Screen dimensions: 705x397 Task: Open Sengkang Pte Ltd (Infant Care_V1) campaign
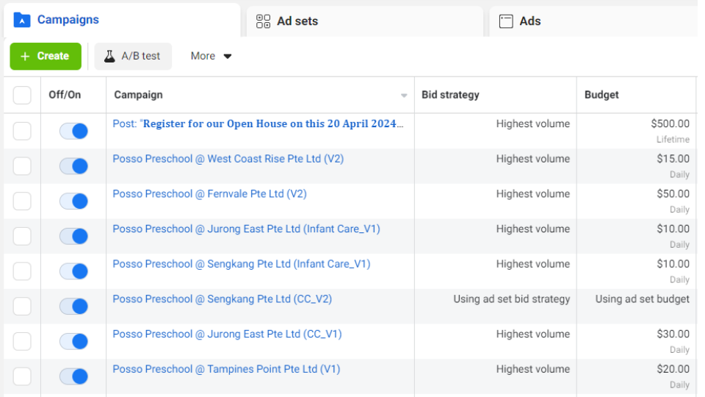(x=242, y=264)
